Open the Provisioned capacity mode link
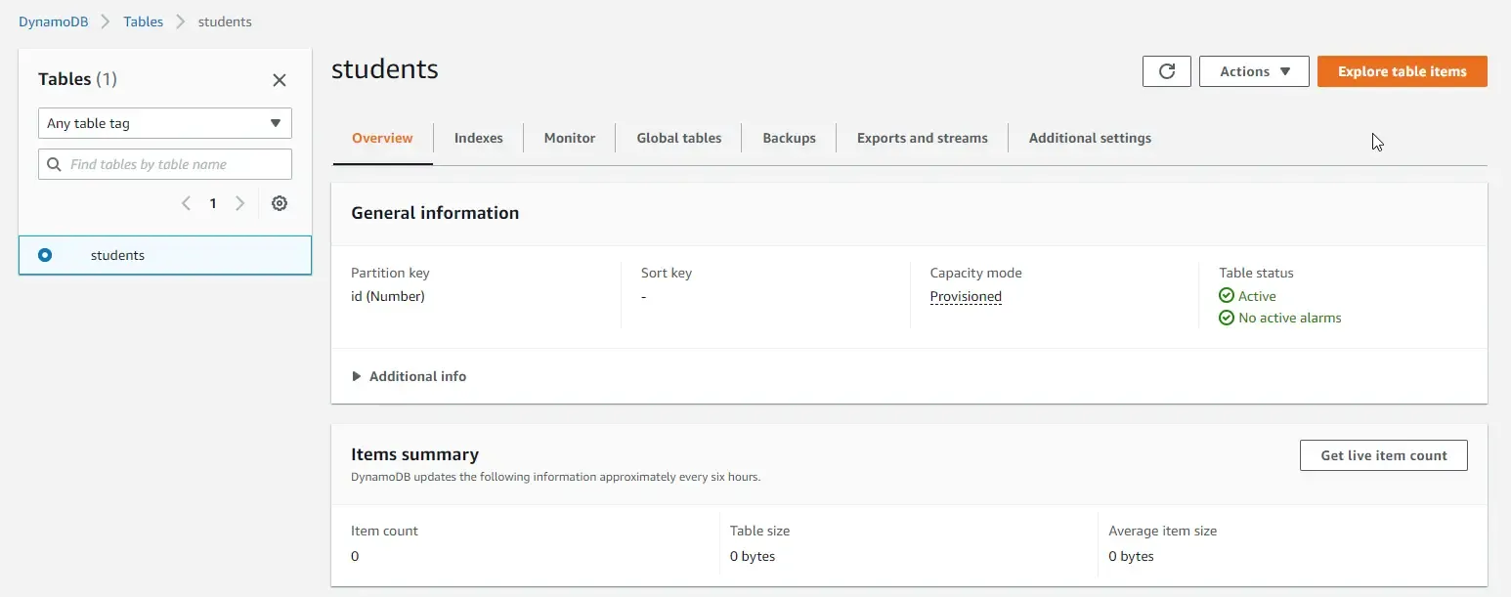Viewport: 1511px width, 597px height. coord(966,296)
